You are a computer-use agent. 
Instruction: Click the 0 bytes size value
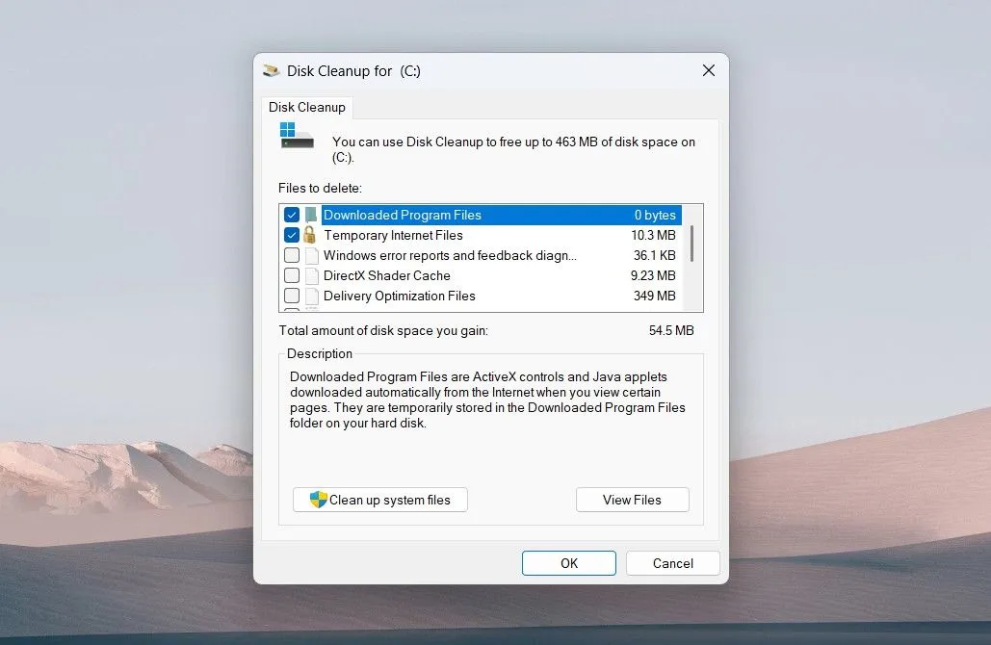coord(656,215)
